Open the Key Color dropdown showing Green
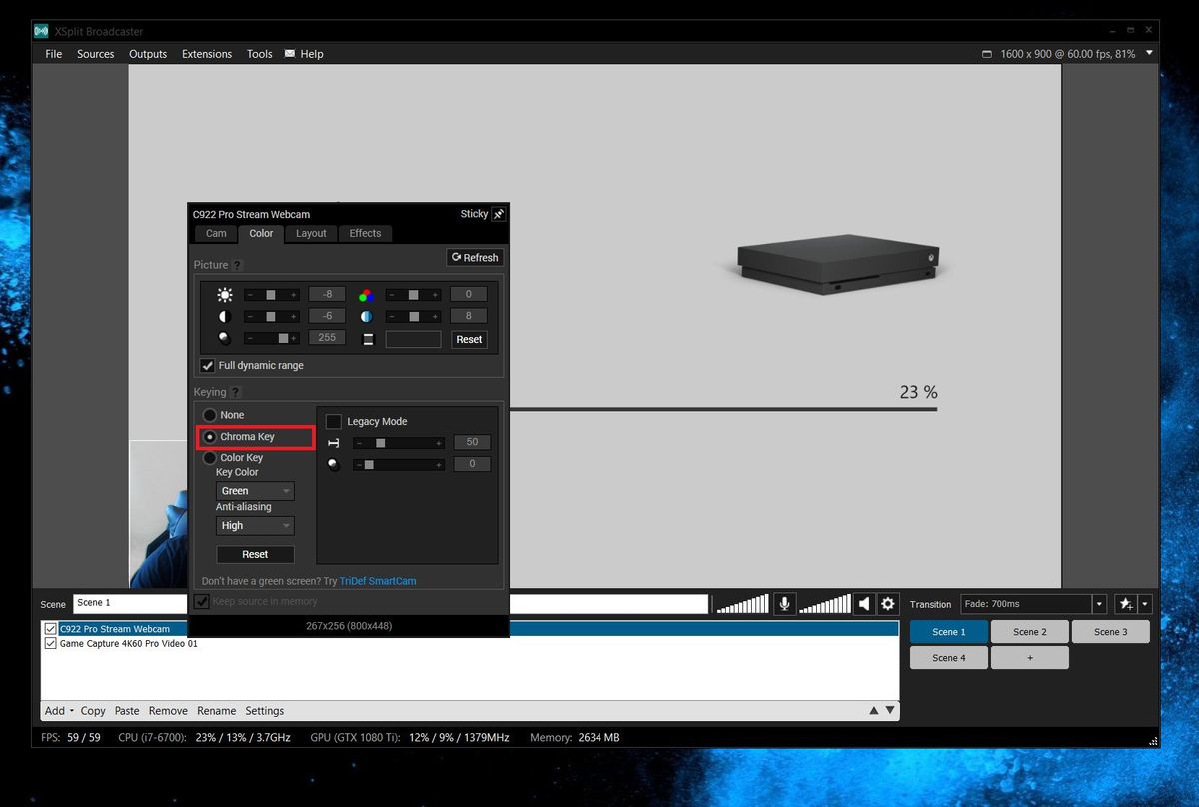Screen dimensions: 1199x807 pyautogui.click(x=255, y=490)
